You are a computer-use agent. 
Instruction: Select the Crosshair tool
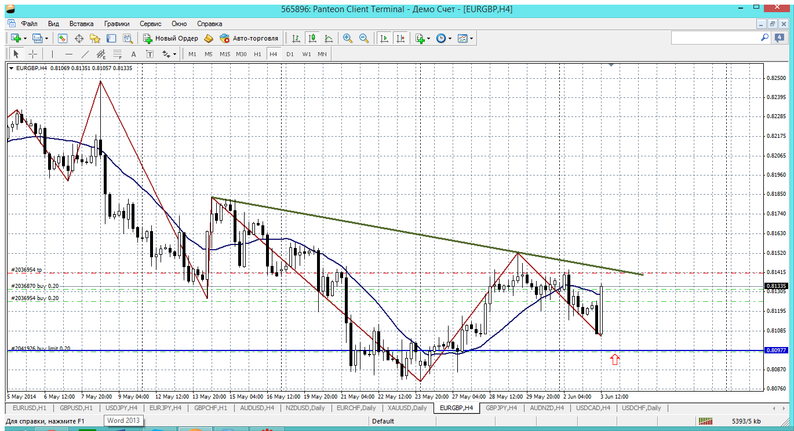[33, 54]
